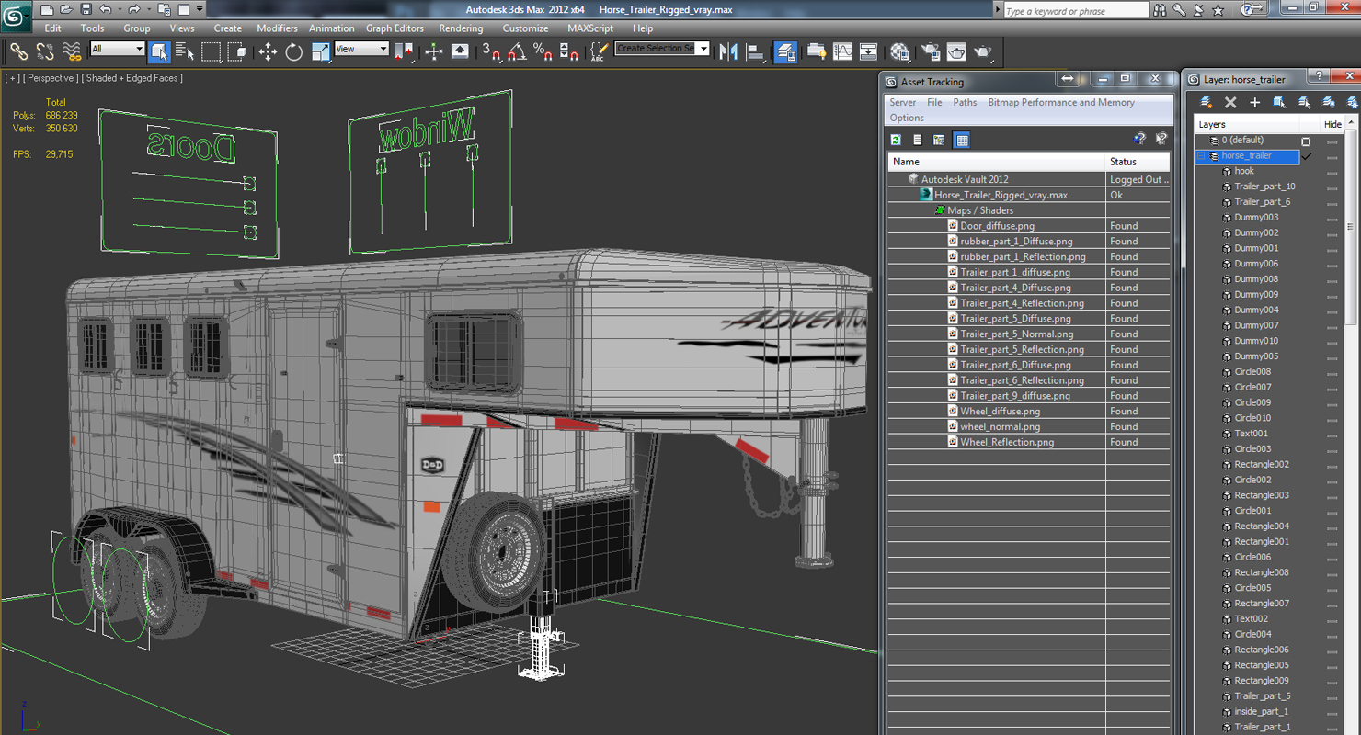Click the Unlink Selection tool

point(44,51)
